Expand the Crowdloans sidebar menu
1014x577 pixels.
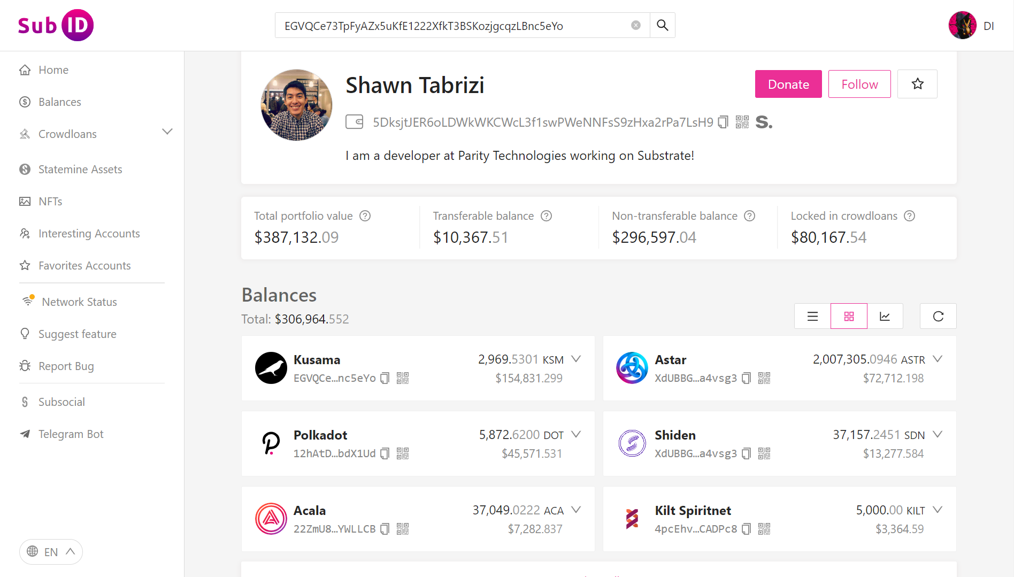pos(167,132)
